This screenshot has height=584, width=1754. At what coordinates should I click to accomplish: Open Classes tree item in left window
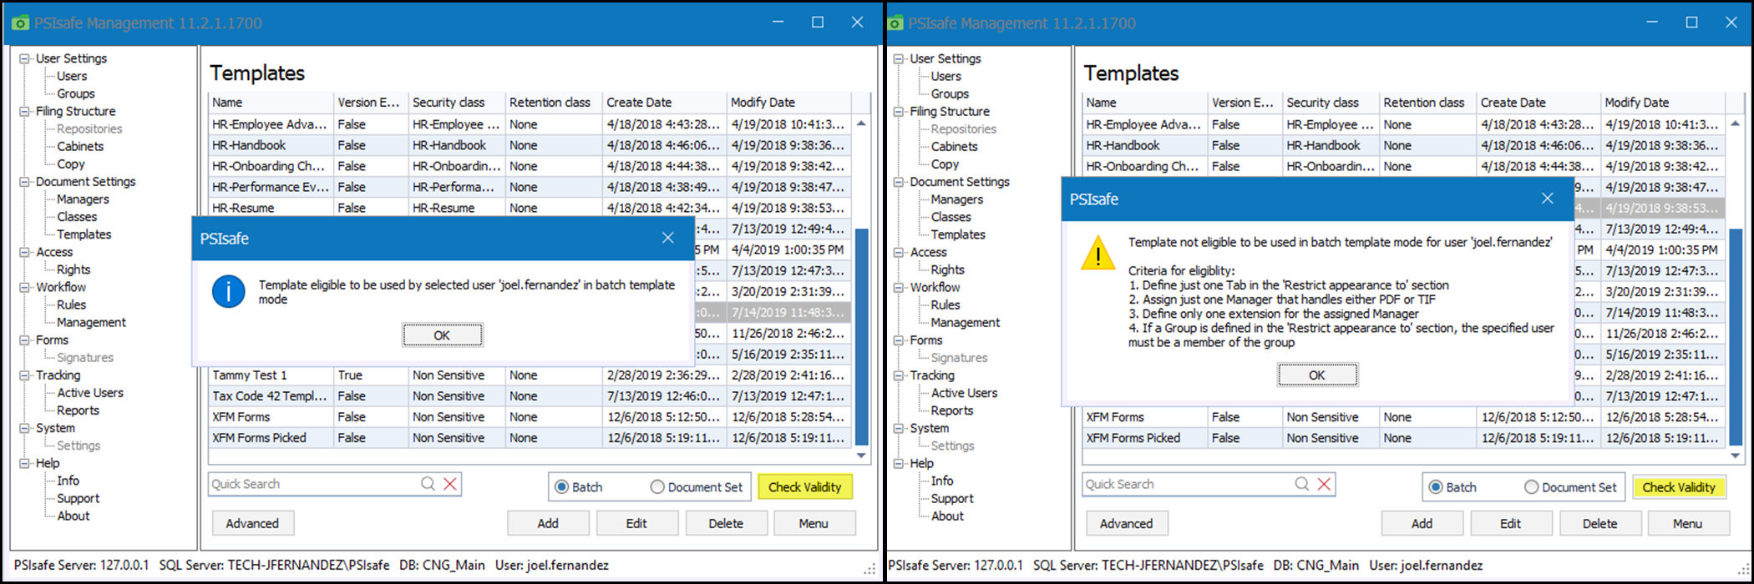pyautogui.click(x=77, y=217)
